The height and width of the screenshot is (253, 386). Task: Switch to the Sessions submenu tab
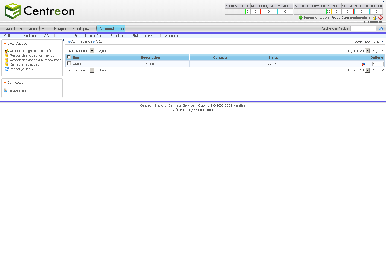tap(117, 36)
